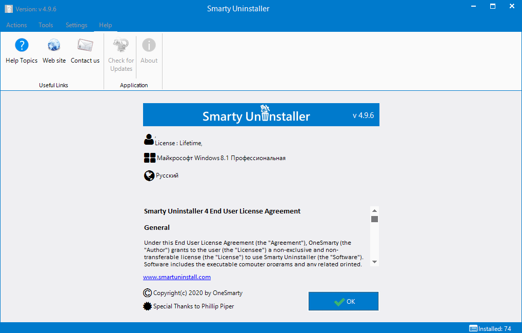Click the Windows logo icon beside OS name
The image size is (522, 333).
[150, 158]
